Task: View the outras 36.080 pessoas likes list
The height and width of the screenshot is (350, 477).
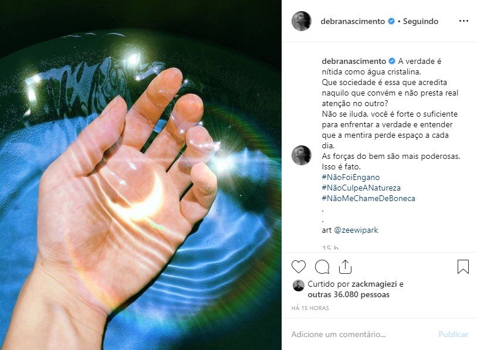Action: [x=349, y=295]
